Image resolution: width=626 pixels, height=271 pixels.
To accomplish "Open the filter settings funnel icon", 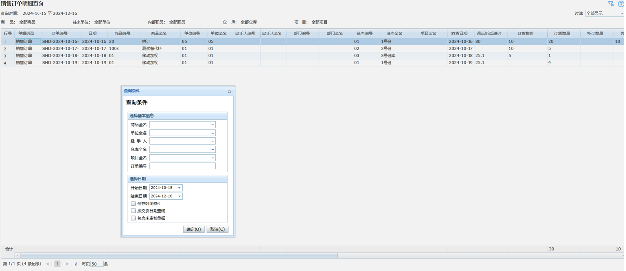I will pos(611,4).
